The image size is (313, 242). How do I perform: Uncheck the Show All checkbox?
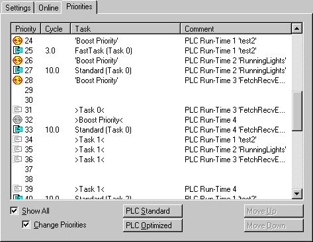pyautogui.click(x=14, y=211)
